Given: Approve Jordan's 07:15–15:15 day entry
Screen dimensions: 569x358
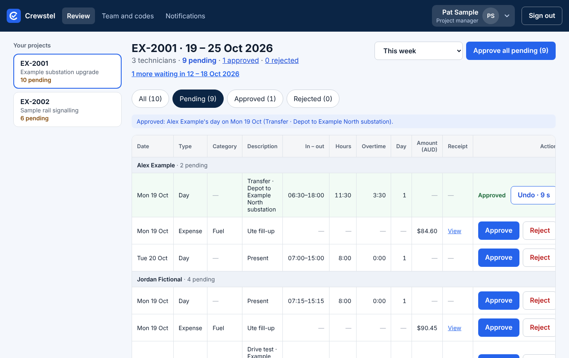Looking at the screenshot, I should pos(499,301).
